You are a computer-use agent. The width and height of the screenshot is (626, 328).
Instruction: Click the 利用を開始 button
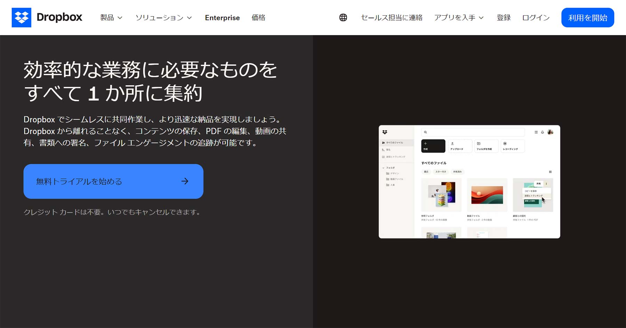(588, 18)
